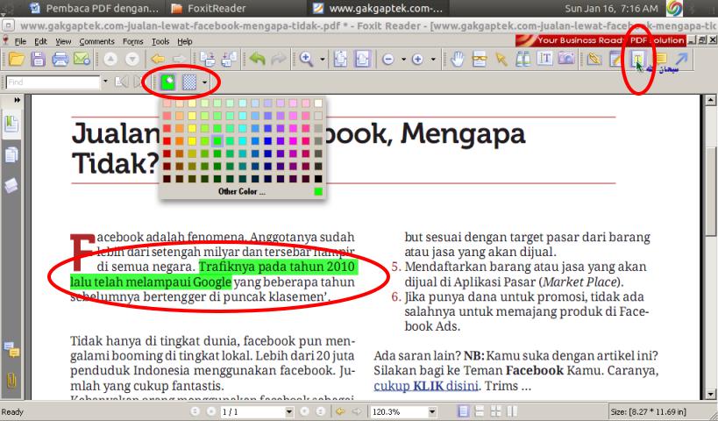Toggle Single Page layout in status bar
The width and height of the screenshot is (718, 421).
tap(464, 411)
